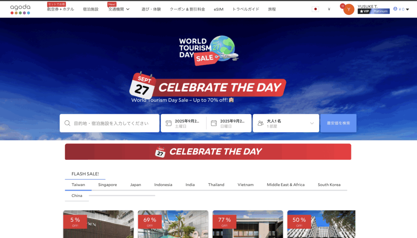Open the 5% OFF hotel thumbnail
This screenshot has width=417, height=238.
99,224
